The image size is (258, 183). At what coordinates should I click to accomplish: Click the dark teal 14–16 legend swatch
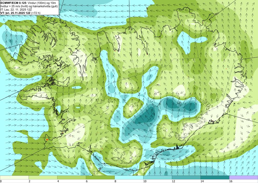pos(215,178)
